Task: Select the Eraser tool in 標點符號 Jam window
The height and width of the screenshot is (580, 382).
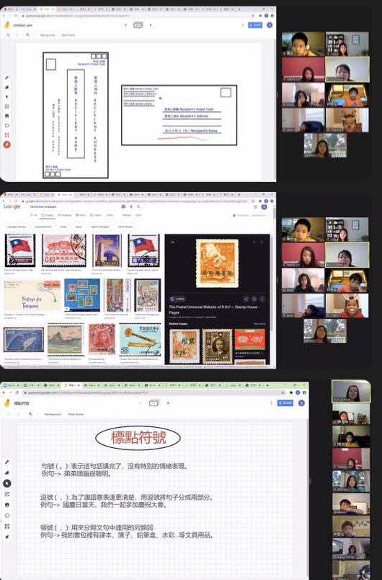Action: 7,473
